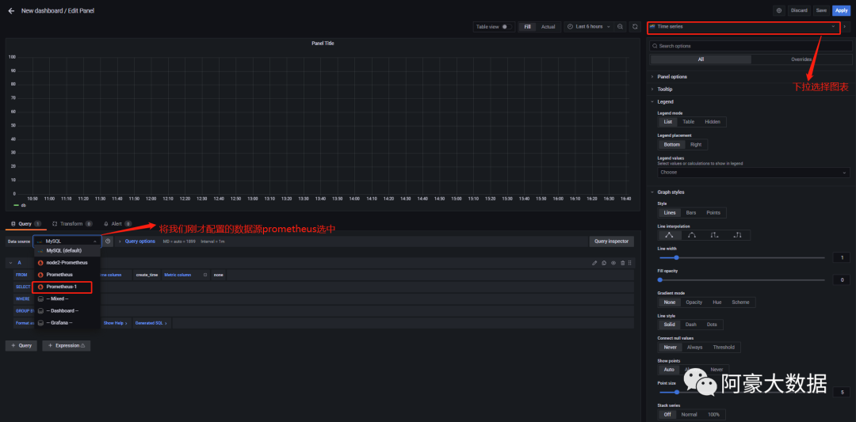Image resolution: width=856 pixels, height=422 pixels.
Task: Set Connect null values to Always
Action: (x=694, y=348)
